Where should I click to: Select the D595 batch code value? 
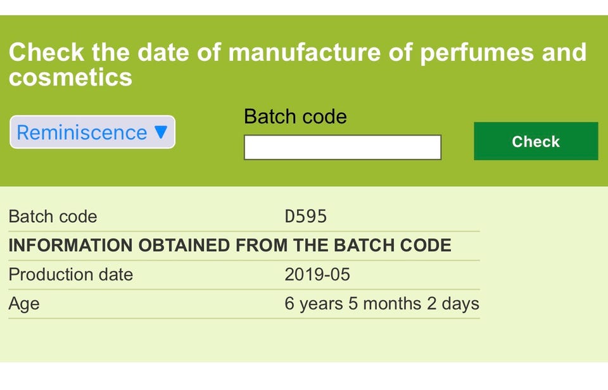(x=306, y=217)
